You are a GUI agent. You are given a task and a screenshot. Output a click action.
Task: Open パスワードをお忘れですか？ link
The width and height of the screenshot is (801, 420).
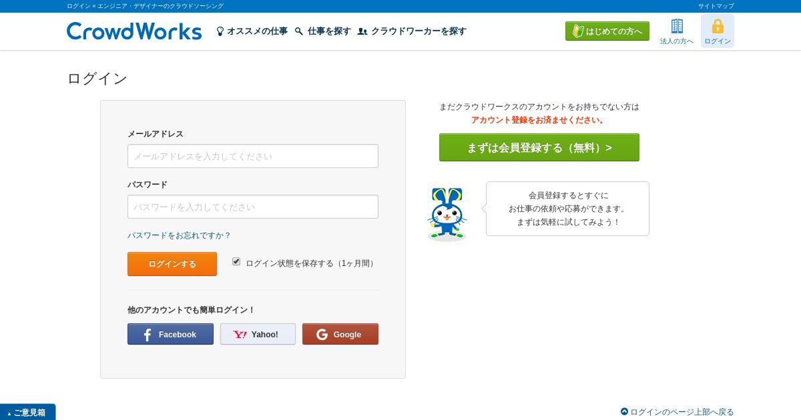[179, 235]
